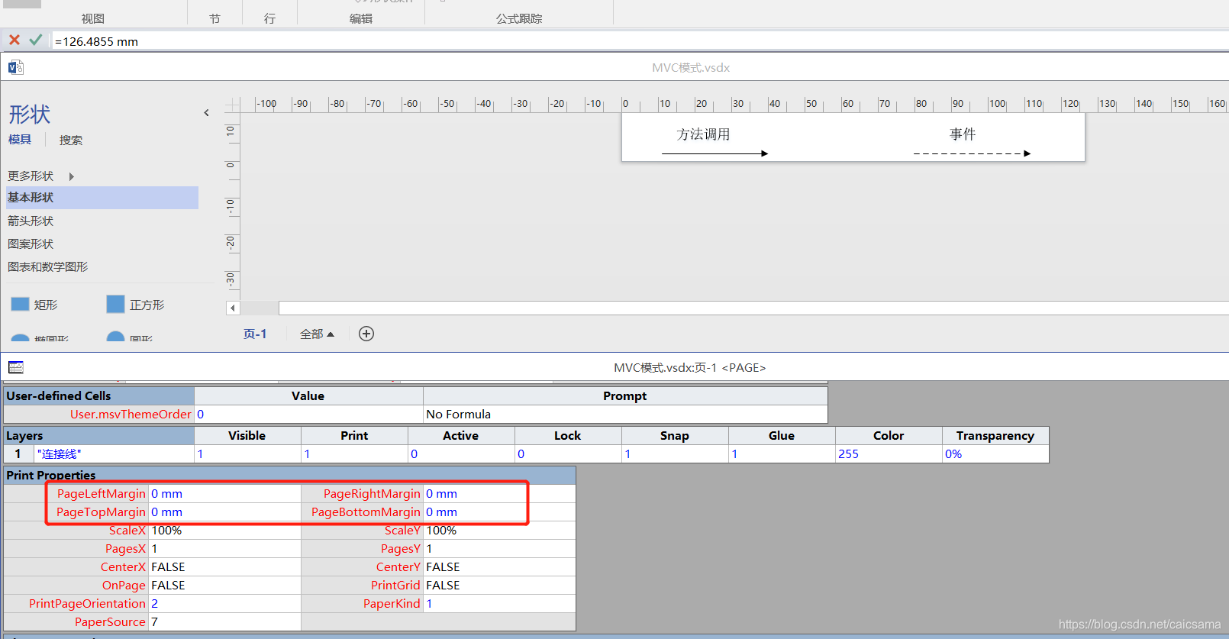The height and width of the screenshot is (639, 1229).
Task: Select the PaperKind value cell
Action: coord(499,603)
